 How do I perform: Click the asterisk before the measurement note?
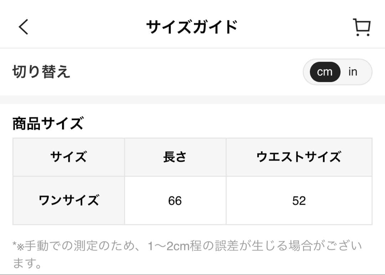point(15,246)
